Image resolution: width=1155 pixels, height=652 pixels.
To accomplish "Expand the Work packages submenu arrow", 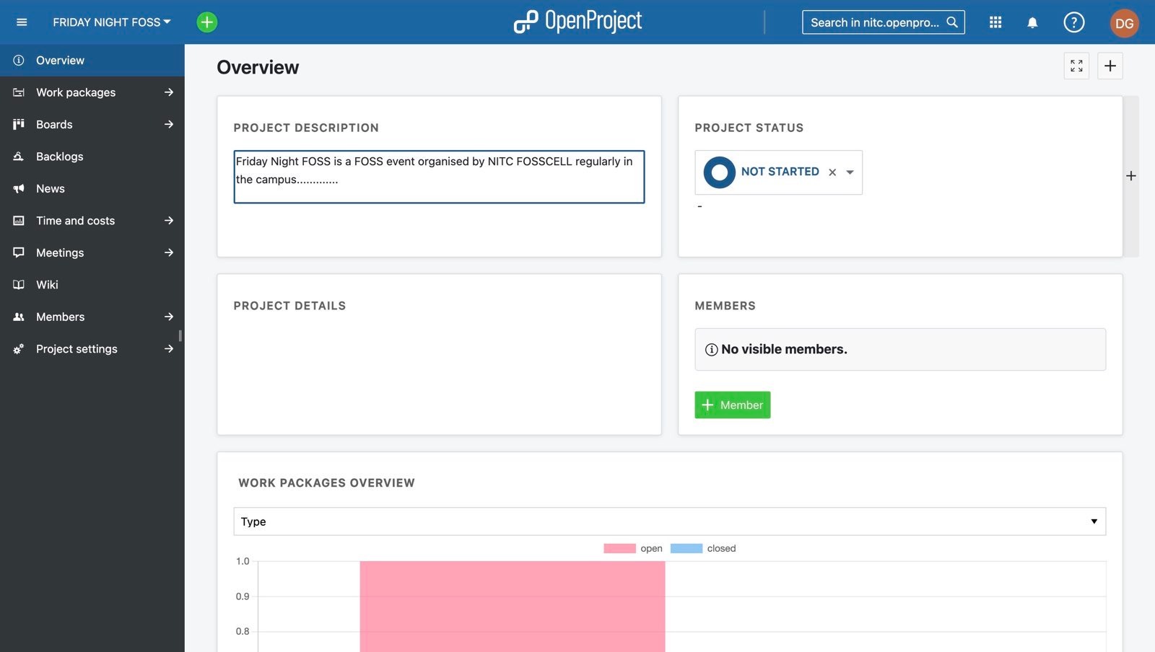I will coord(169,92).
